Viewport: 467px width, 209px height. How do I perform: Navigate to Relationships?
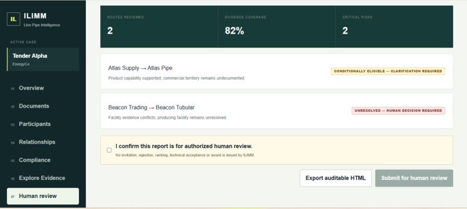click(43, 142)
